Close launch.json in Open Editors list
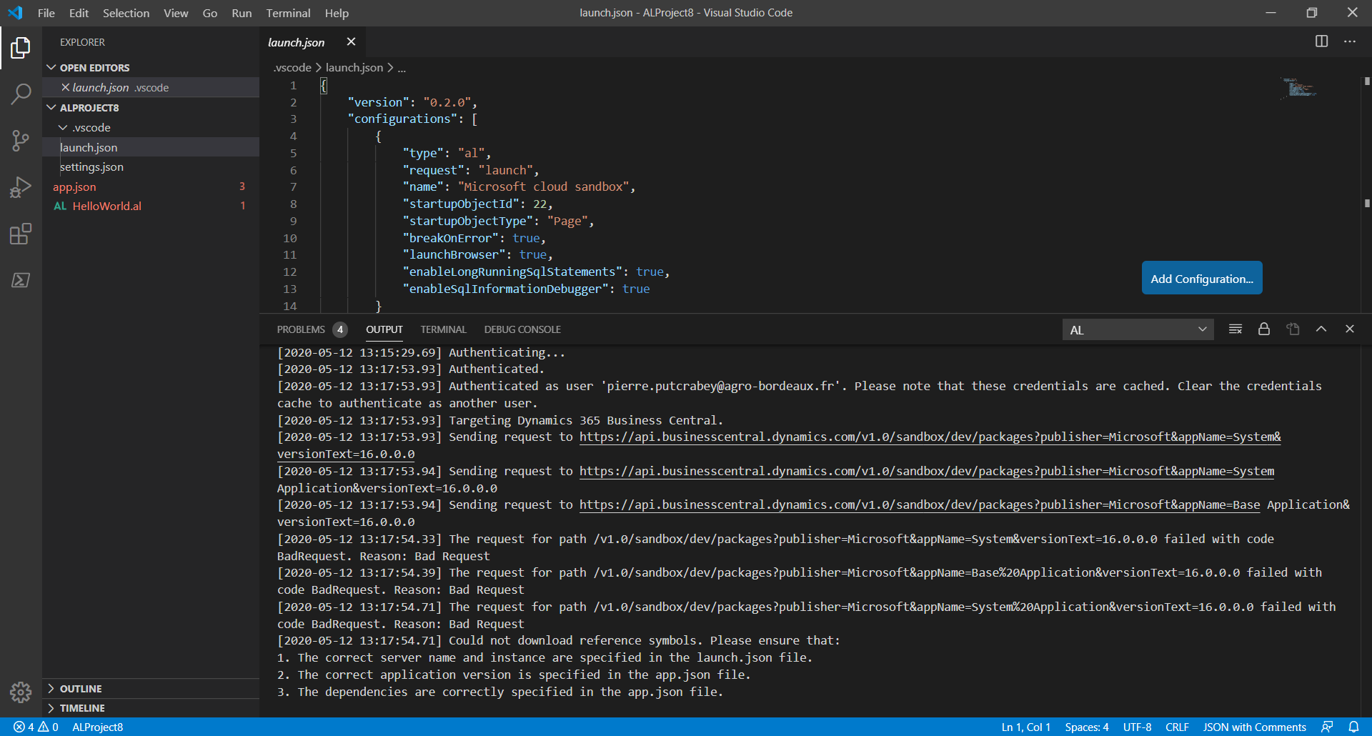This screenshot has width=1372, height=736. click(65, 87)
